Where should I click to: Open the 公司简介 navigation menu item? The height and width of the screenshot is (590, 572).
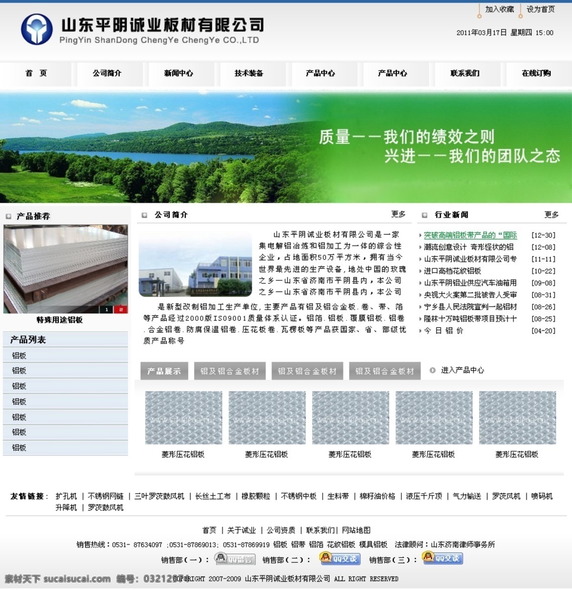(107, 73)
